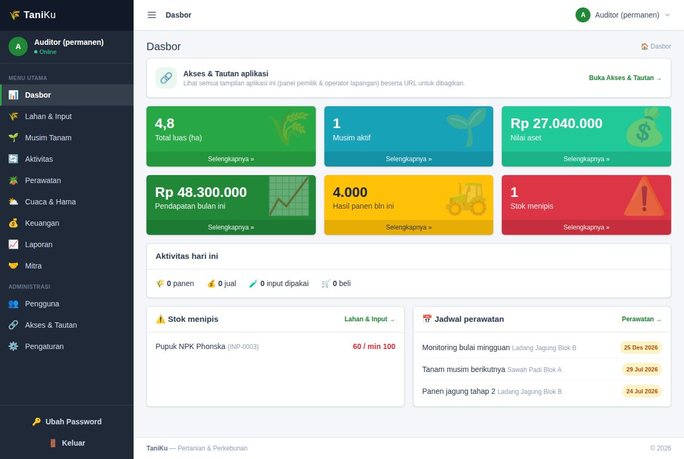This screenshot has height=459, width=684.
Task: Click the Musim Tanam seedling icon
Action: pyautogui.click(x=13, y=138)
